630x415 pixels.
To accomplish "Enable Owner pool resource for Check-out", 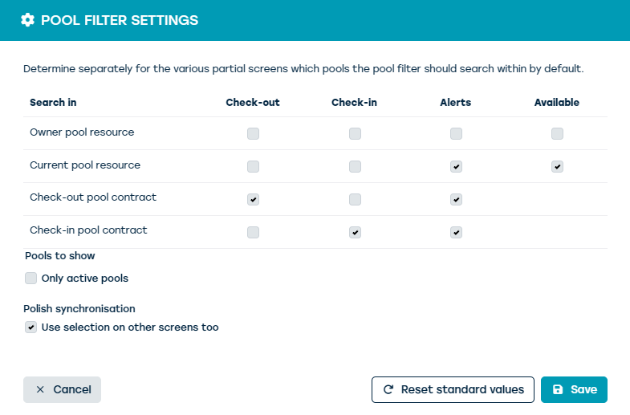I will click(x=254, y=134).
